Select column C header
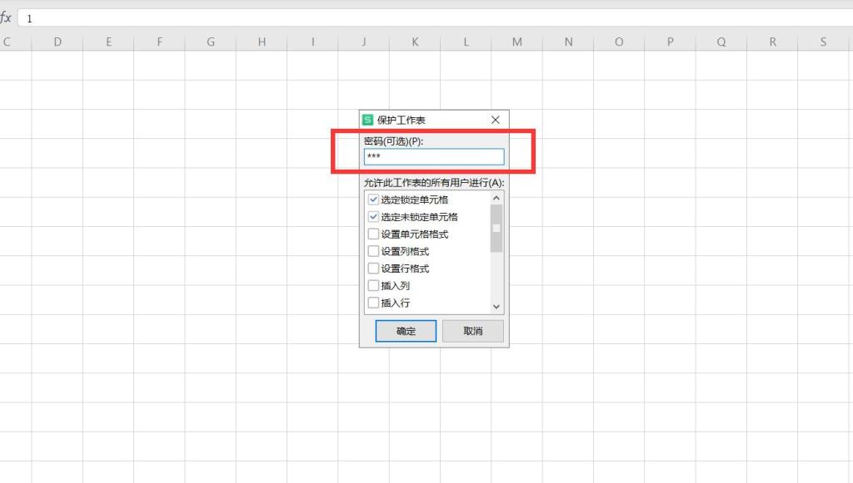Viewport: 853px width, 483px height. [x=15, y=42]
